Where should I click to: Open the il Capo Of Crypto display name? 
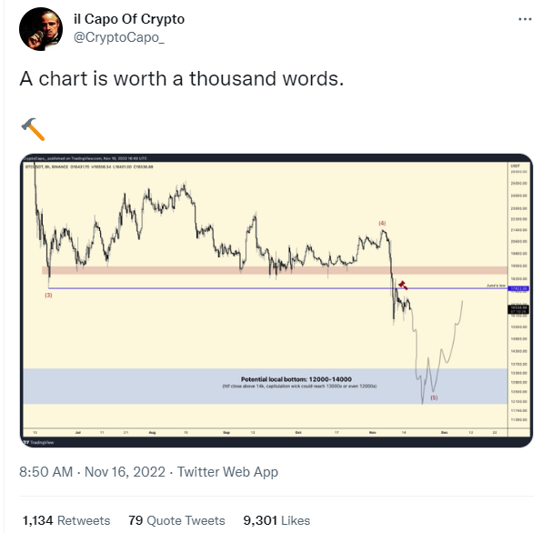[129, 19]
